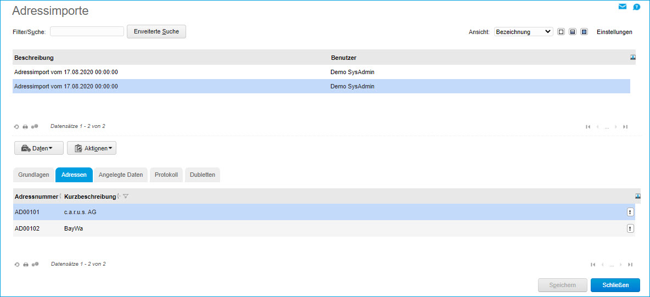Focus the Filter/Suche input field
The image size is (650, 297).
coord(87,31)
